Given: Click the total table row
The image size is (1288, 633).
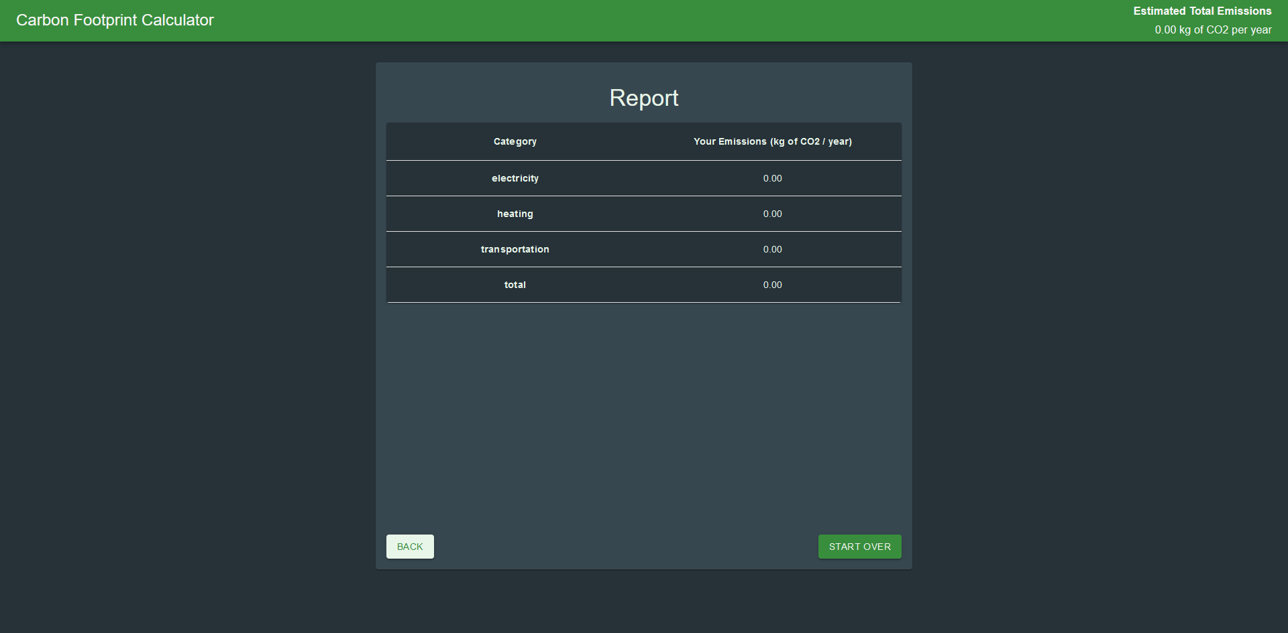Looking at the screenshot, I should coord(643,285).
